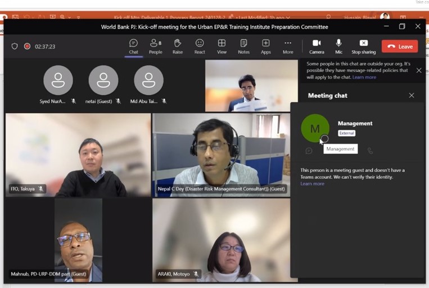The image size is (429, 288).
Task: Select Nepal C Dey's video tile
Action: pyautogui.click(x=220, y=155)
